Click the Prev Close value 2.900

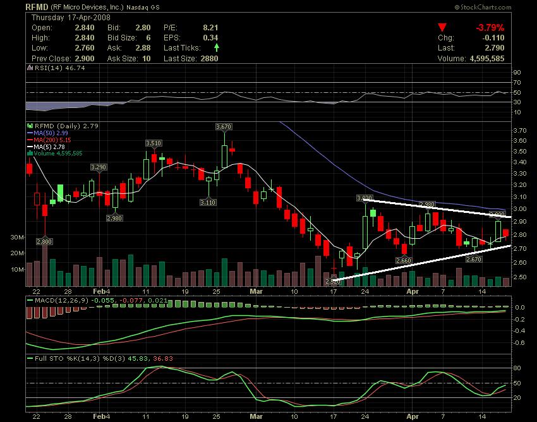(85, 58)
